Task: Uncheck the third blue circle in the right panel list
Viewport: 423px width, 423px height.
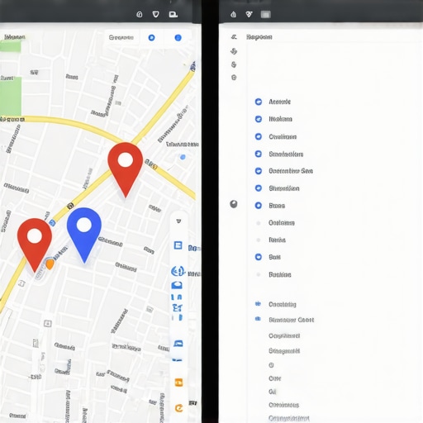Action: click(x=259, y=136)
